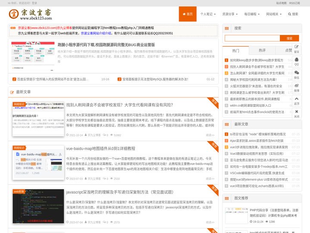Click the 宗波尘客 site logo
This screenshot has height=233, width=310.
[x=30, y=15]
